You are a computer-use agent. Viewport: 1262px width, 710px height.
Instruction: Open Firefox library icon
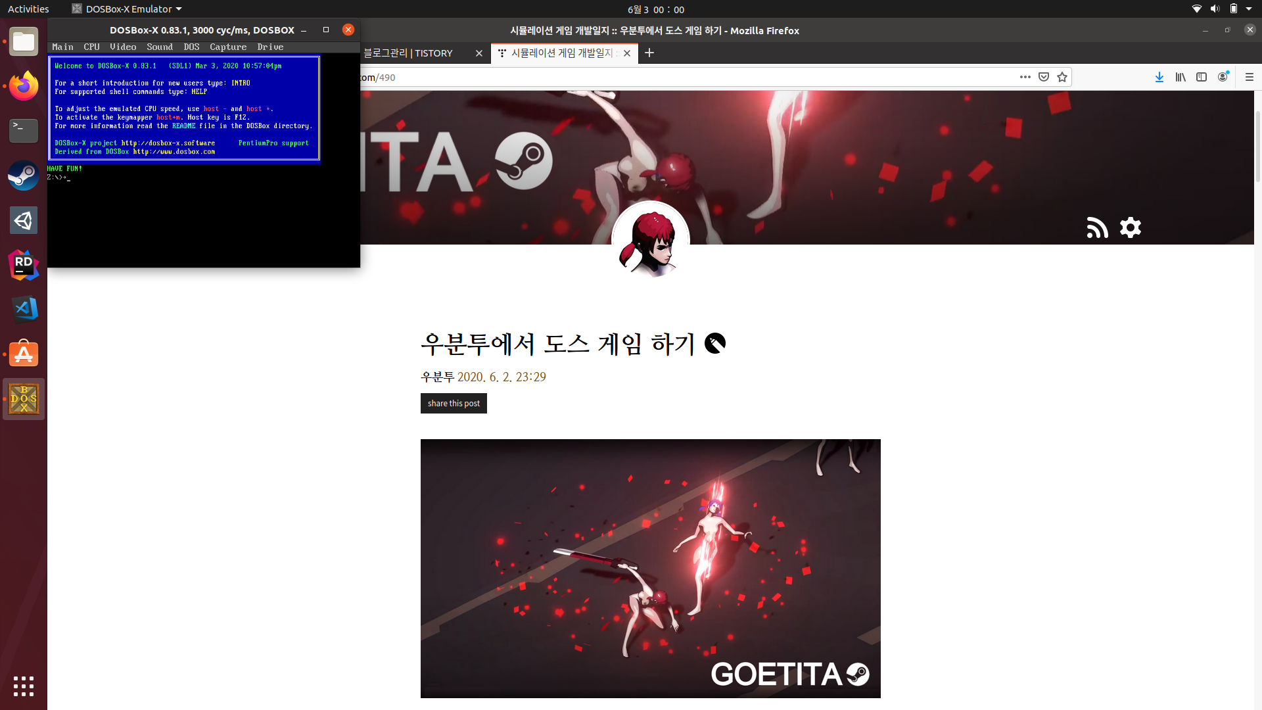pyautogui.click(x=1180, y=77)
